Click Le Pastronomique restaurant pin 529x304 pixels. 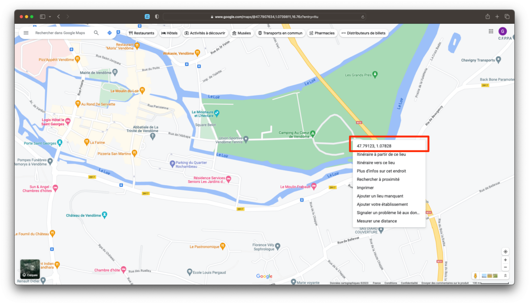[222, 246]
